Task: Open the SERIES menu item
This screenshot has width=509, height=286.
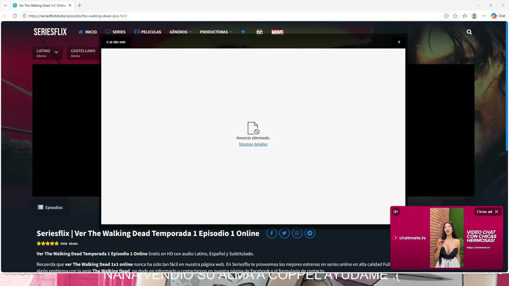Action: tap(115, 32)
